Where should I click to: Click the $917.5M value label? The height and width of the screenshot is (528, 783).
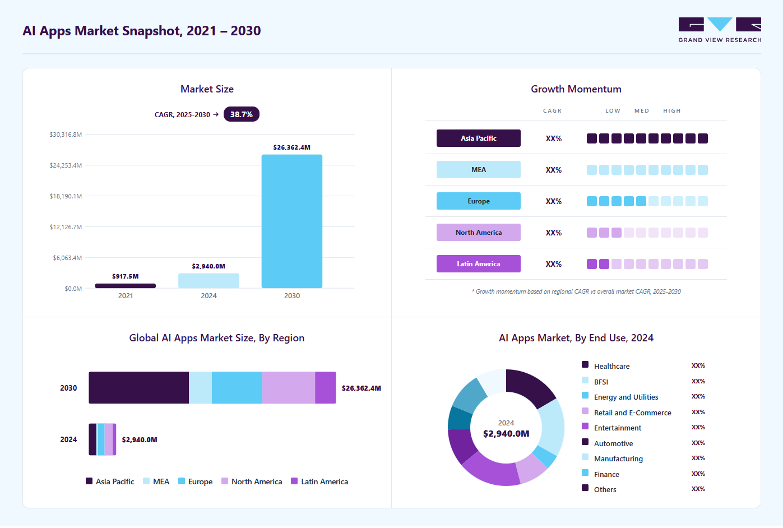(126, 276)
